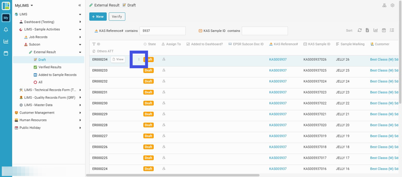The width and height of the screenshot is (402, 177).
Task: Collapse the LIMS tree node
Action: coord(80,14)
